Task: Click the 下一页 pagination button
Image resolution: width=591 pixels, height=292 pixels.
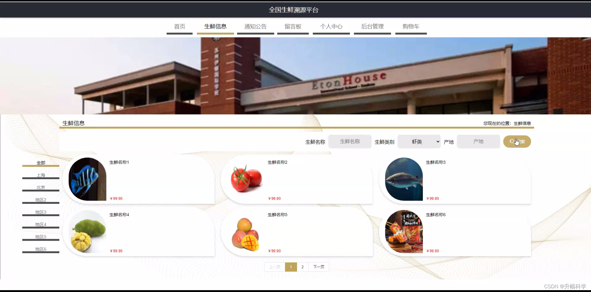Action: coord(319,267)
